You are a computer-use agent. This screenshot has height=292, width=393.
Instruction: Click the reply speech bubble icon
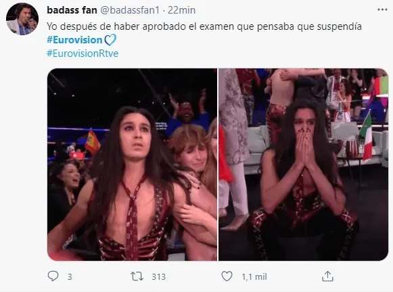[53, 276]
